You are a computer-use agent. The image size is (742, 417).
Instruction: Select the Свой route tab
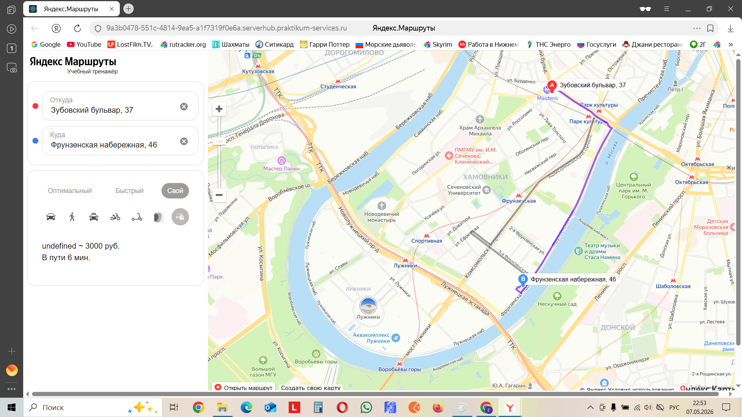(x=175, y=191)
